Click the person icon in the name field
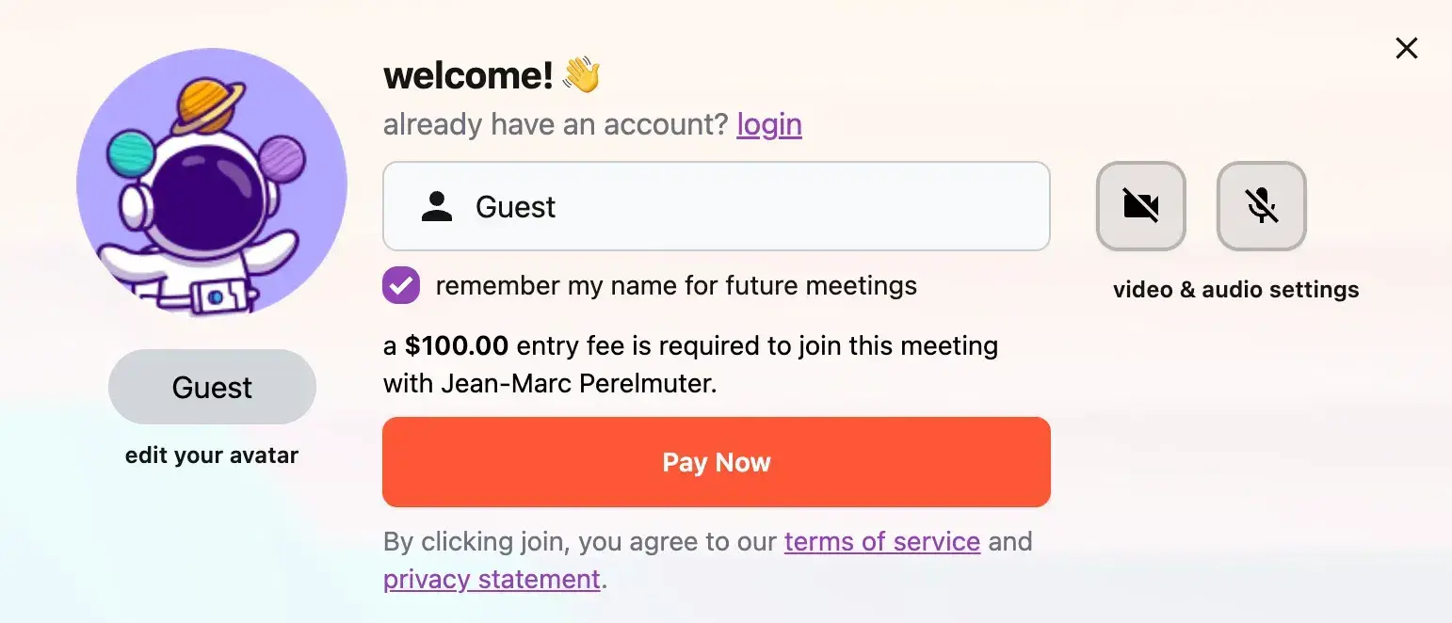The width and height of the screenshot is (1452, 623). tap(437, 206)
